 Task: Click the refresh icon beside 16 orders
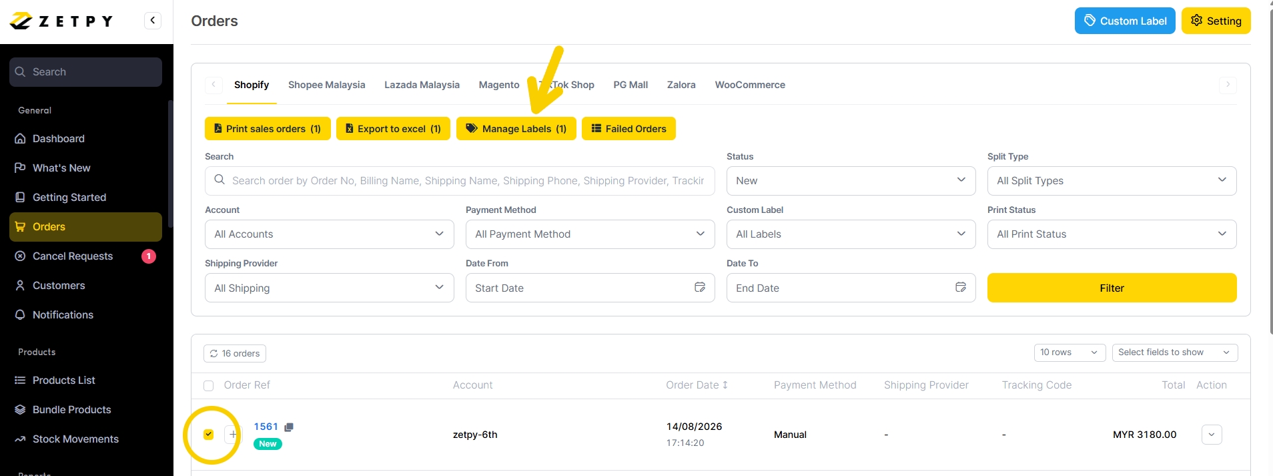tap(214, 354)
